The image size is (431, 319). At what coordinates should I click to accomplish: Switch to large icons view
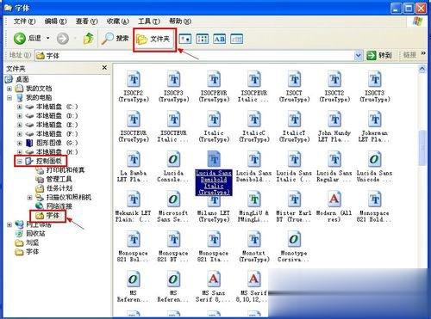coord(185,39)
